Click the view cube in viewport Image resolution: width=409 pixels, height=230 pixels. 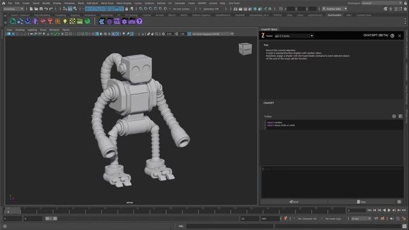pos(245,49)
